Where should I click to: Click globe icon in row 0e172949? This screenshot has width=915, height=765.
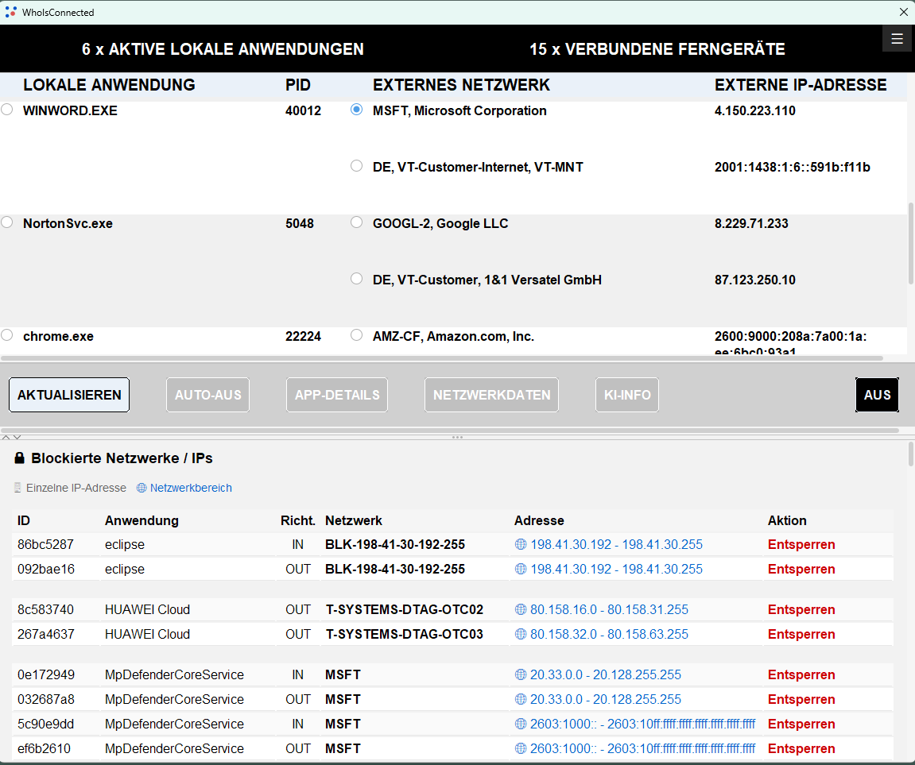pyautogui.click(x=521, y=674)
